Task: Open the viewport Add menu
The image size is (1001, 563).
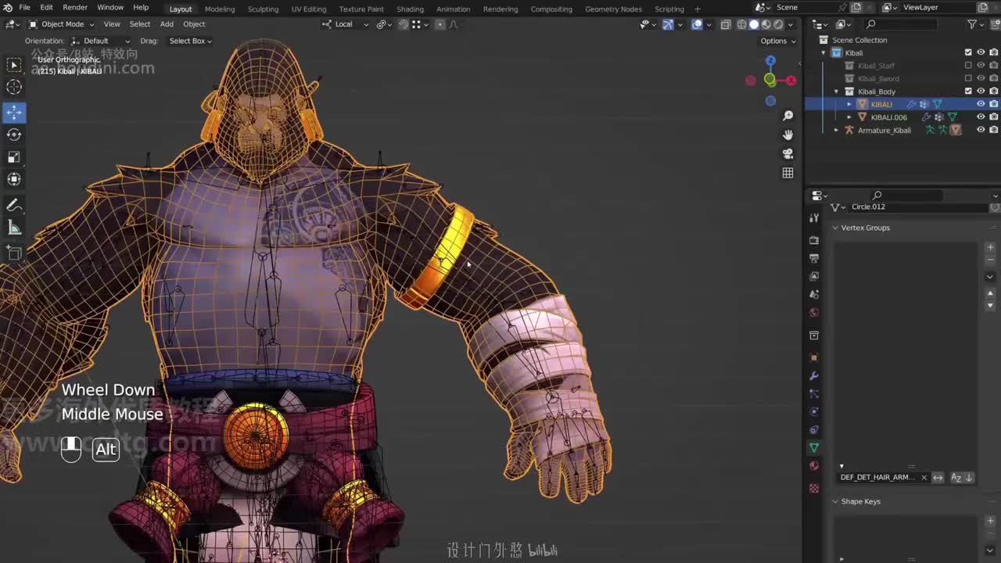Action: point(167,24)
